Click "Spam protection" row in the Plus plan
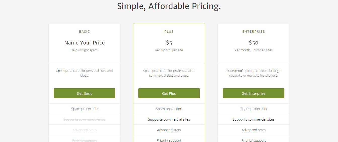This screenshot has width=338, height=142. coord(169,109)
